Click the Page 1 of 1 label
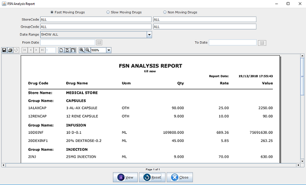306x185 pixels. click(153, 170)
